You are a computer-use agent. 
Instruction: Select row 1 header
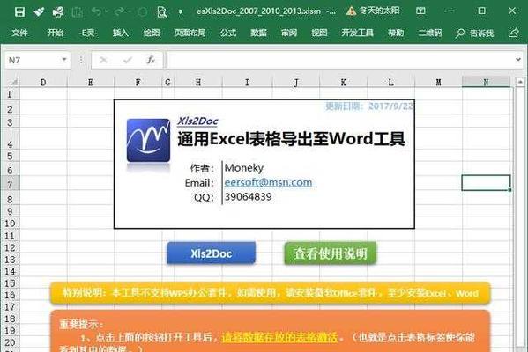click(10, 94)
